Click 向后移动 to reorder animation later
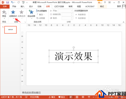The image size is (126, 99). point(80,18)
